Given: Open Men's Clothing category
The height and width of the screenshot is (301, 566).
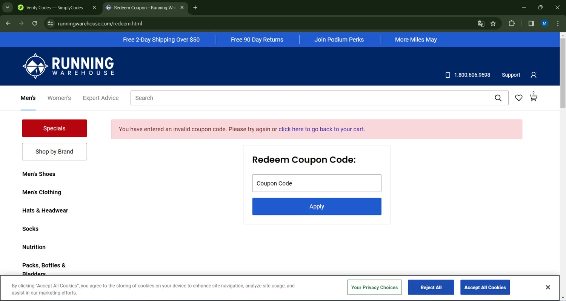Looking at the screenshot, I should (42, 192).
